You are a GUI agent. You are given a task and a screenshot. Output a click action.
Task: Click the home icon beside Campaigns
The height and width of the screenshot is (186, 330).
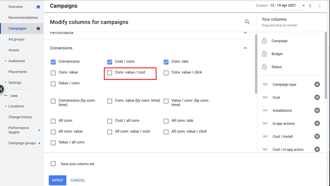click(38, 29)
